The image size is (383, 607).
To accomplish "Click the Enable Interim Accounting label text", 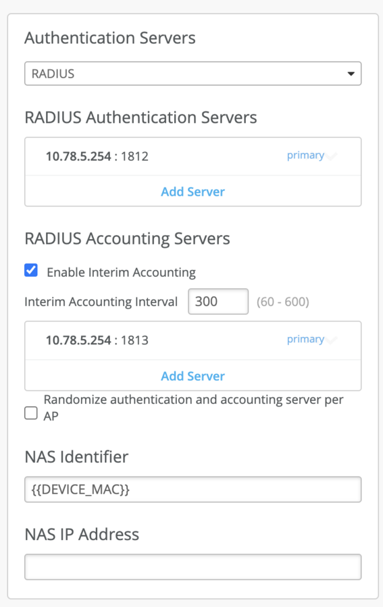I will (x=121, y=272).
